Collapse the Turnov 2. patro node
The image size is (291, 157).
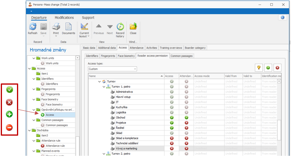coord(104,154)
